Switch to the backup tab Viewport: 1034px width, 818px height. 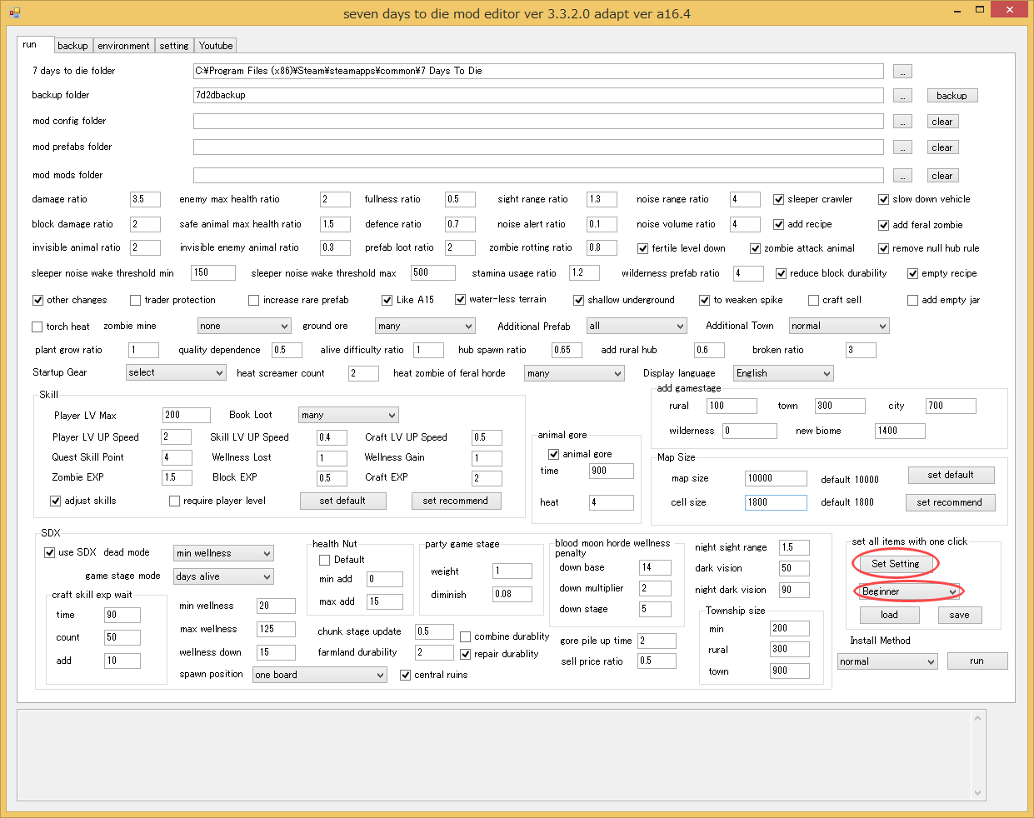[x=72, y=46]
